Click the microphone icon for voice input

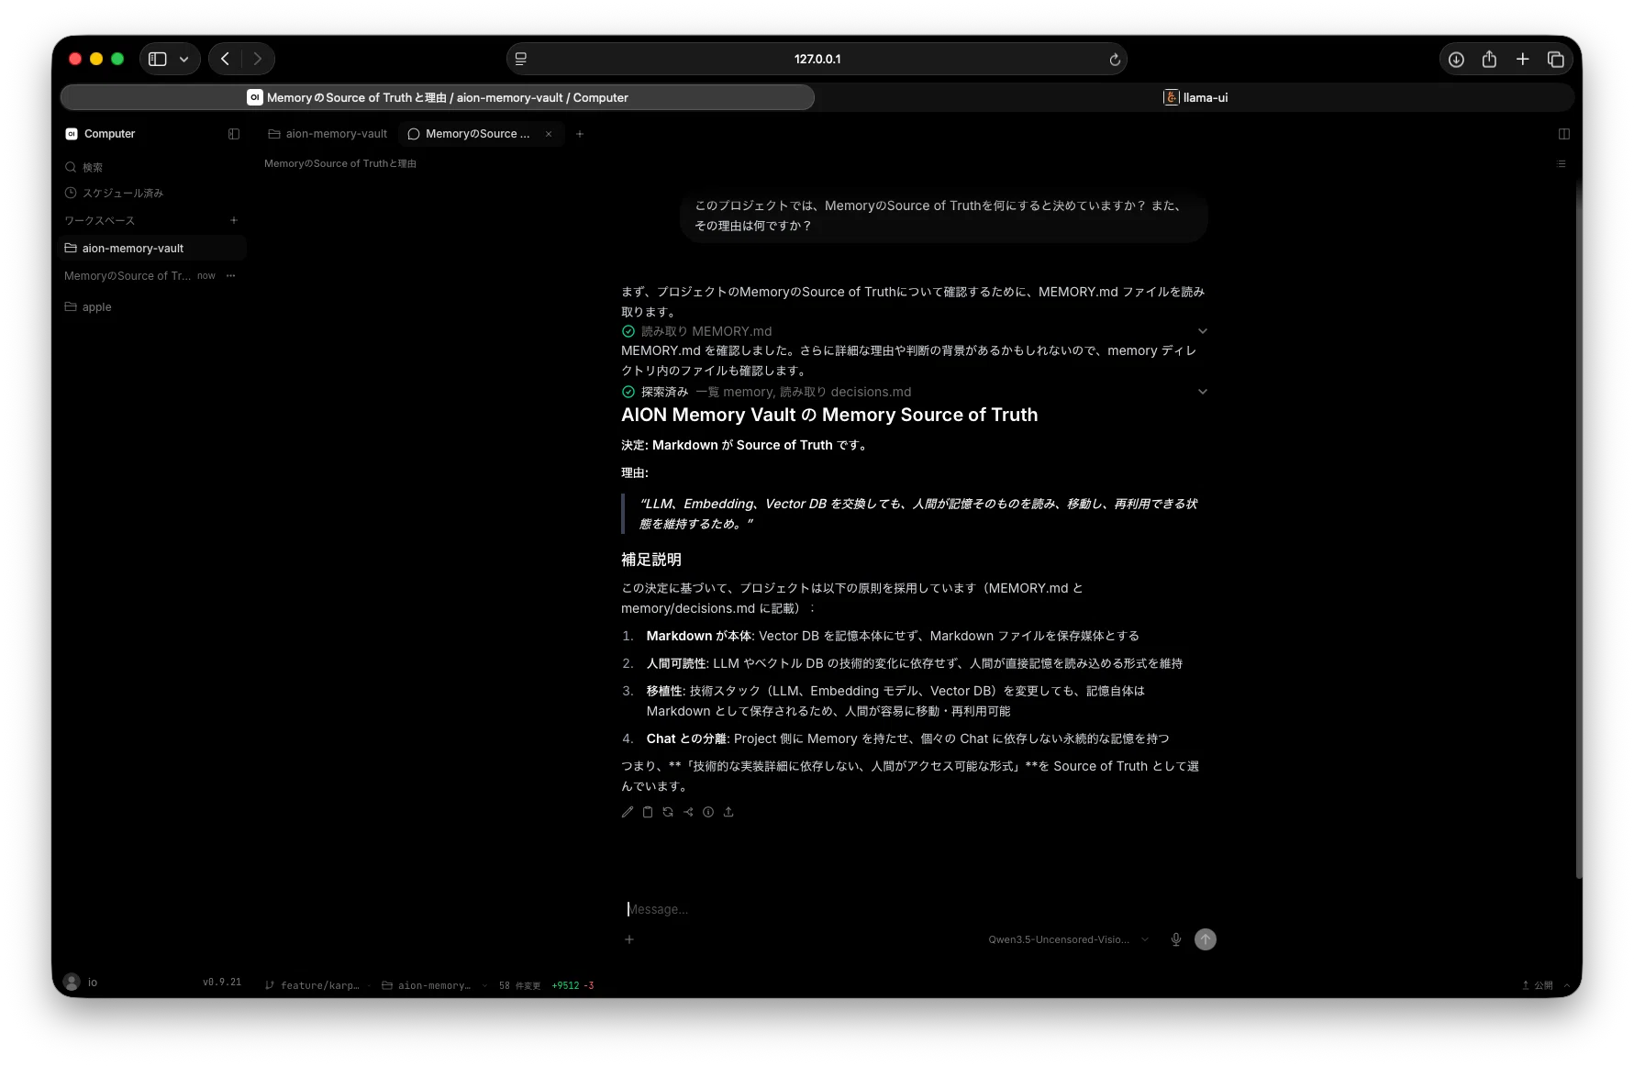pyautogui.click(x=1176, y=939)
